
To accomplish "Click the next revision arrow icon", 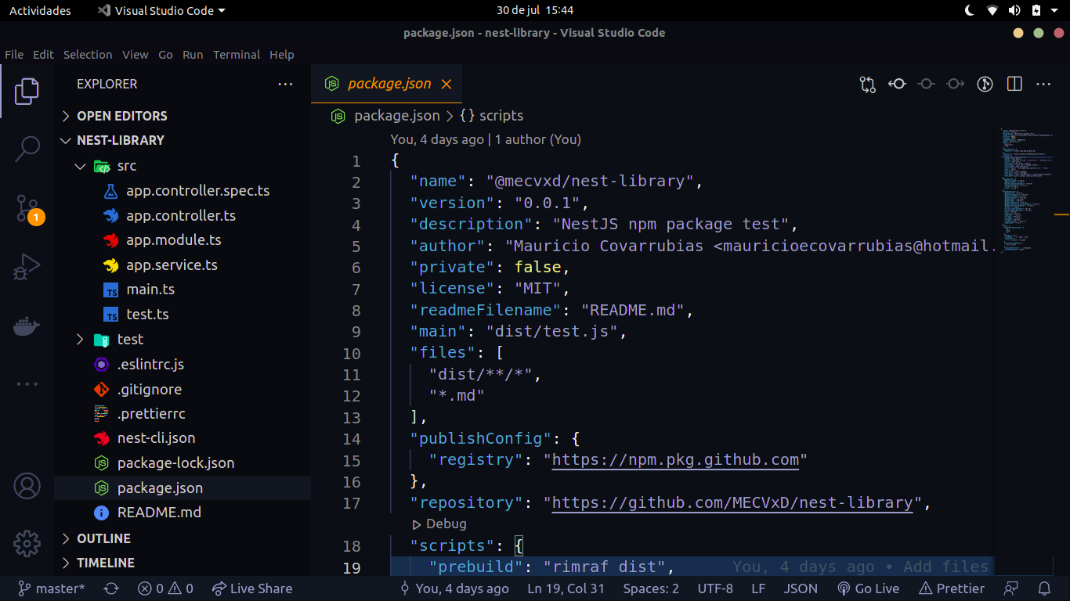I will (955, 84).
